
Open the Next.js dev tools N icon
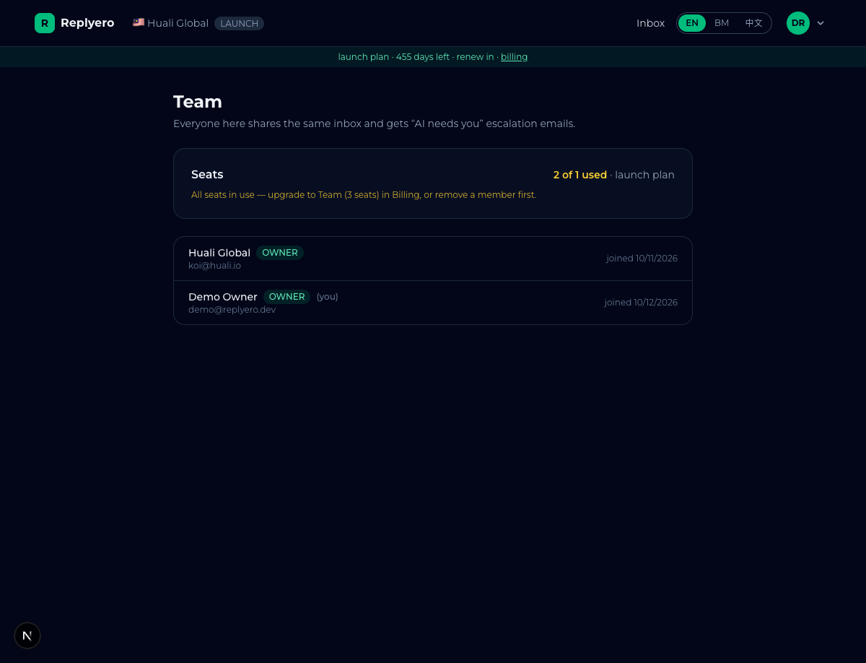click(x=27, y=636)
